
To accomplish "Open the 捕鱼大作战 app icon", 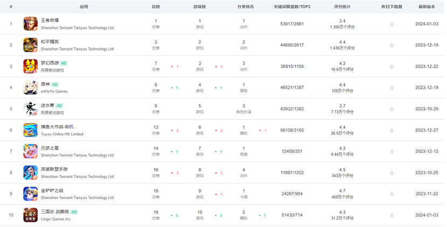I will tap(30, 130).
